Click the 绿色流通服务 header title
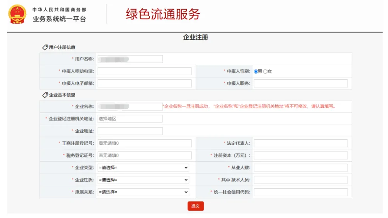Screen dimensions: 388x218 click(x=163, y=14)
